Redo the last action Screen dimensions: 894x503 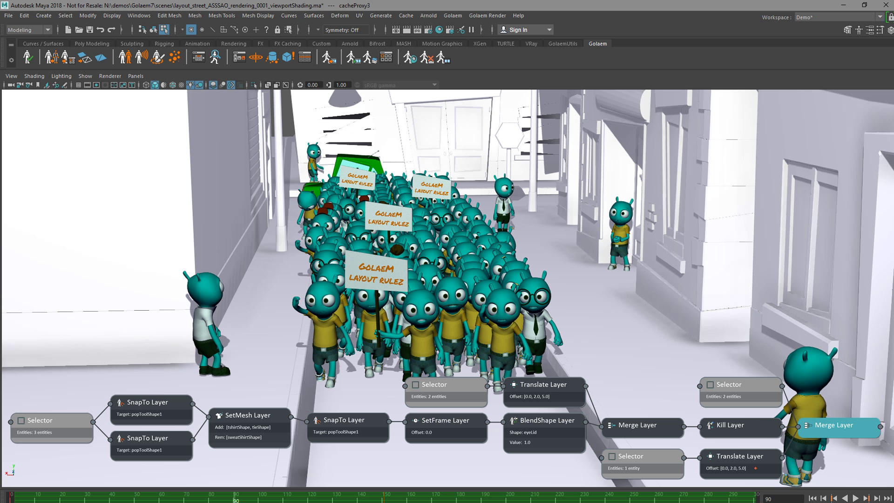[111, 30]
